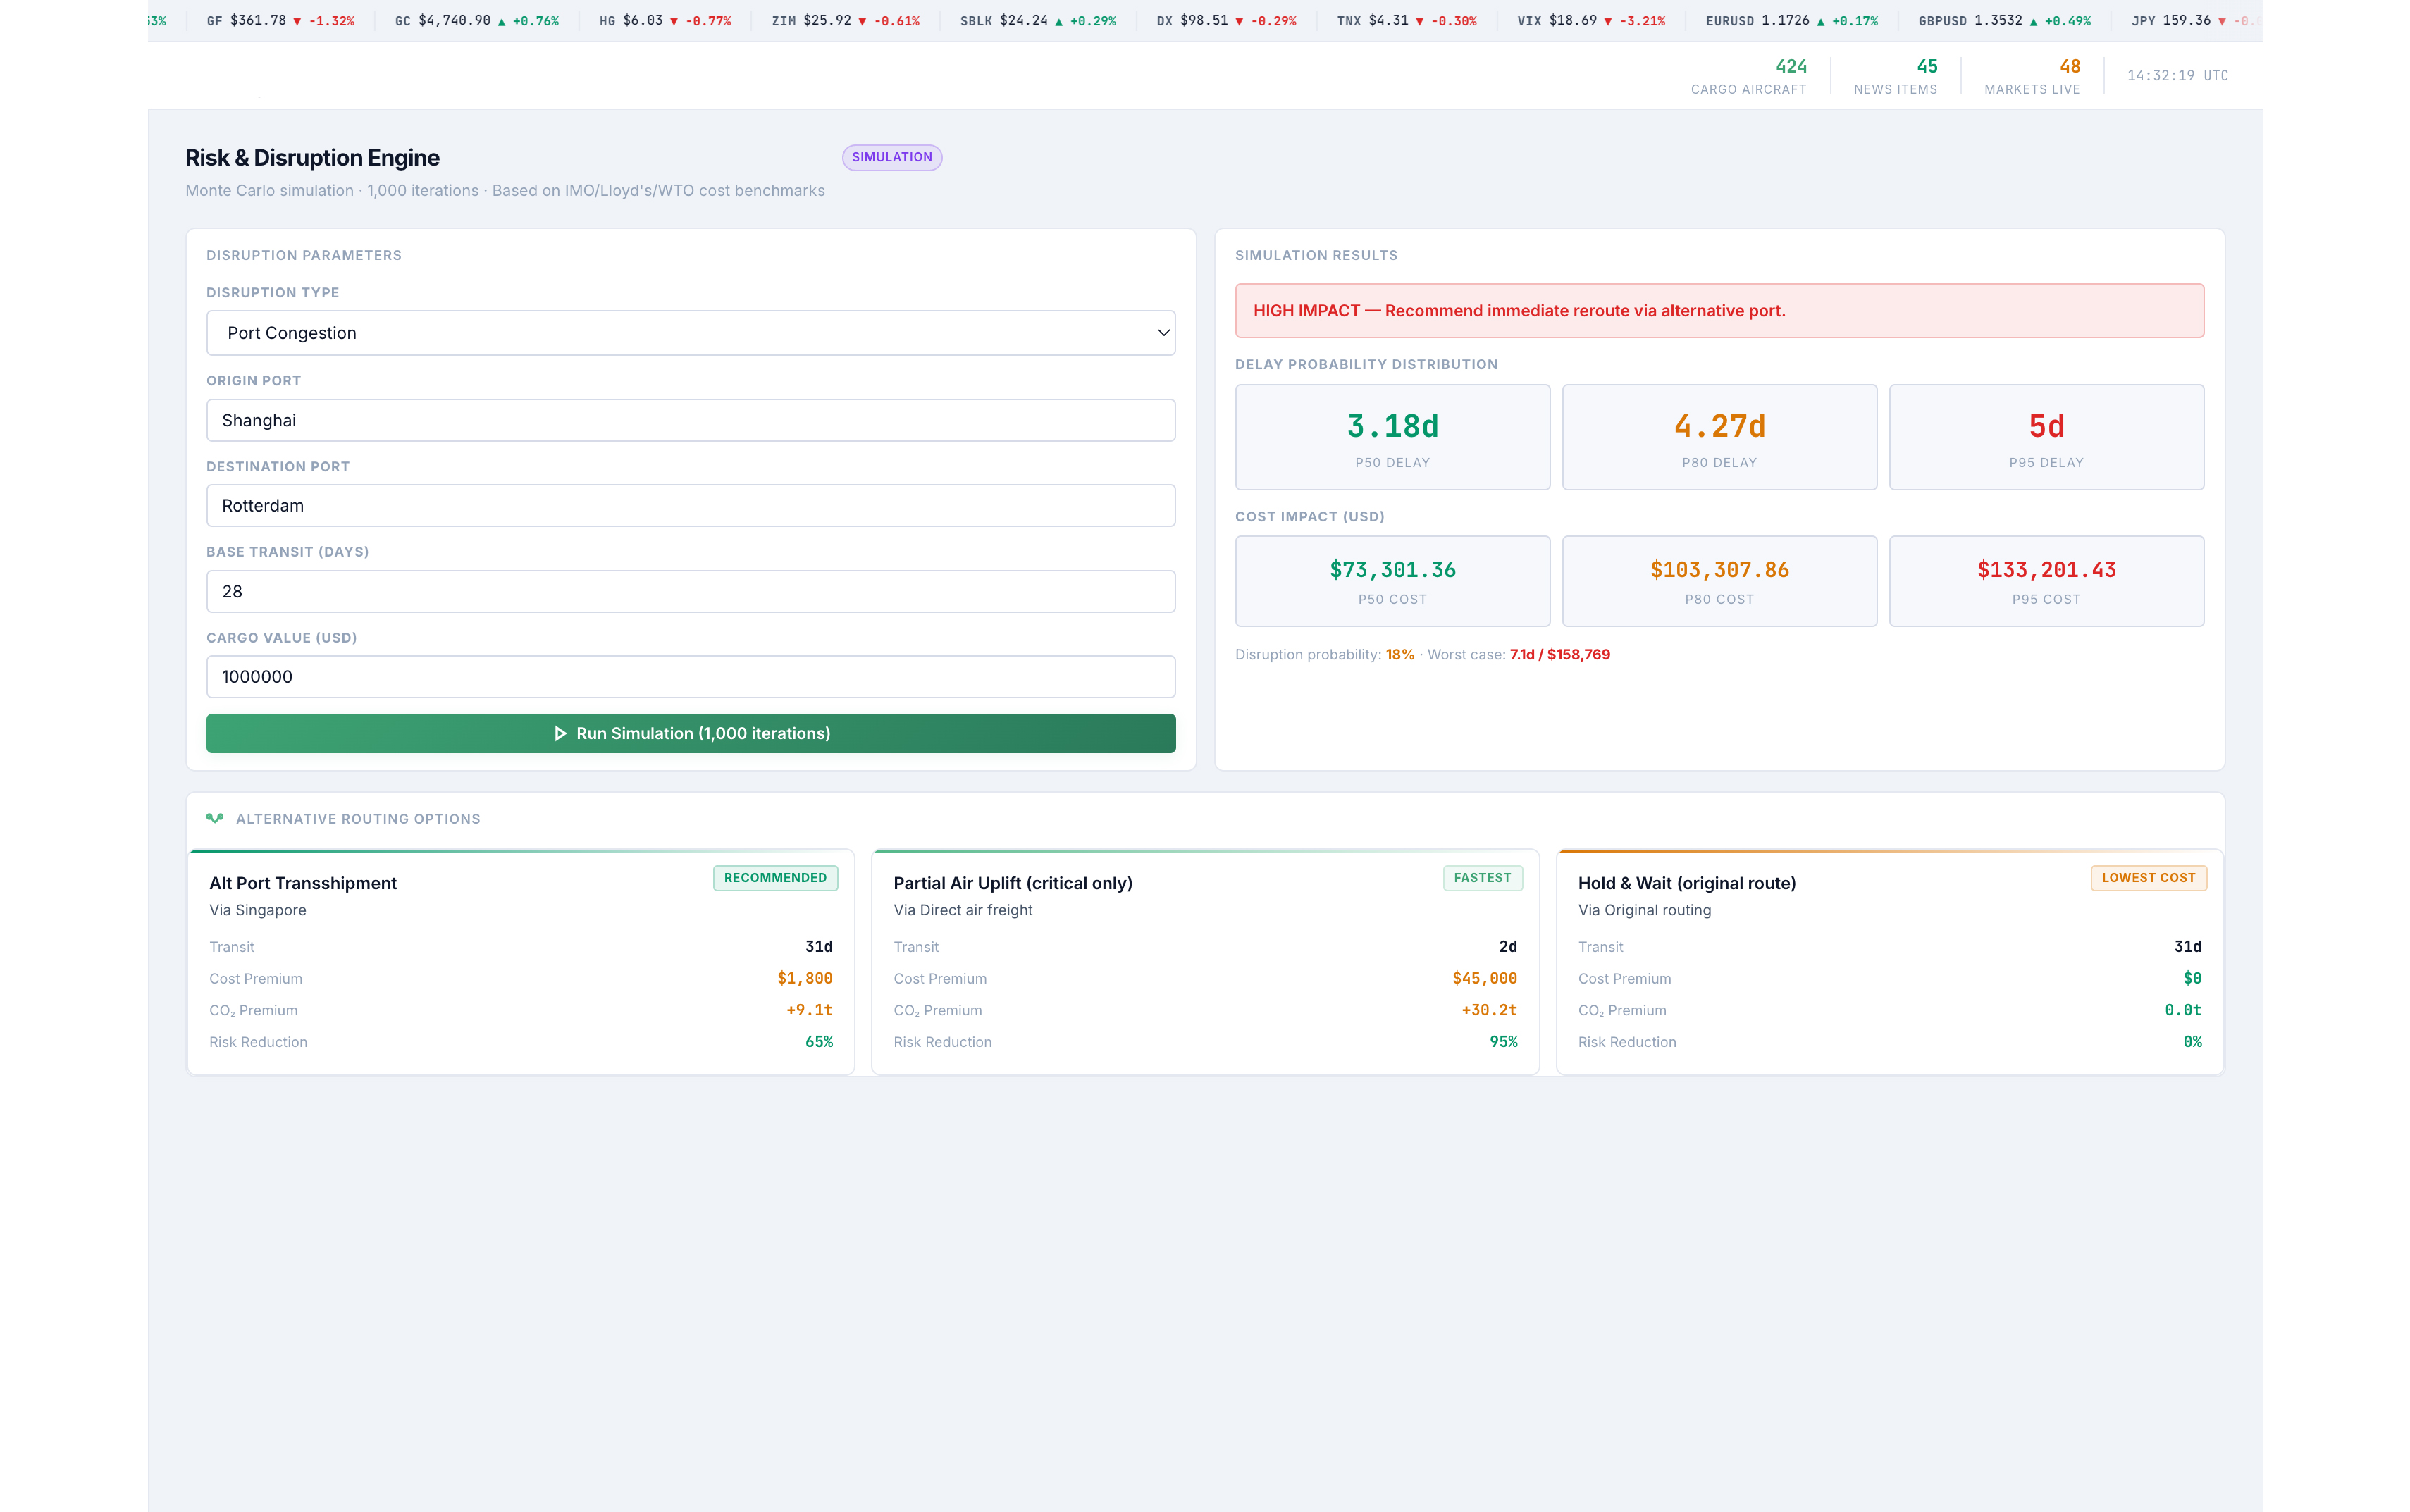The width and height of the screenshot is (2410, 1512).
Task: Click the ZIM $25.92 ticker item
Action: click(x=845, y=21)
